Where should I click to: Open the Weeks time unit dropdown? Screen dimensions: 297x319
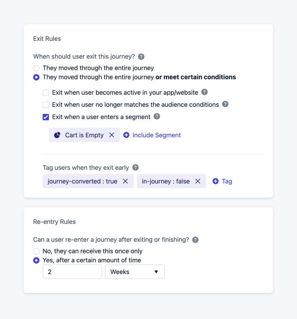tap(135, 272)
